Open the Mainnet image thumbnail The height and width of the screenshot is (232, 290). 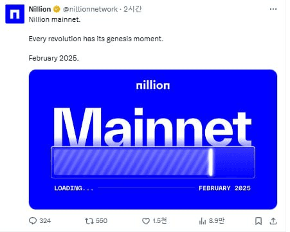pyautogui.click(x=153, y=139)
